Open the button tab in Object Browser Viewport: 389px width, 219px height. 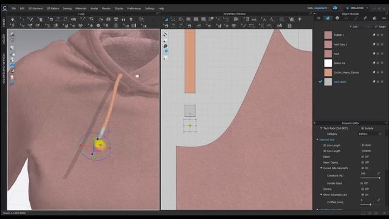coord(337,18)
